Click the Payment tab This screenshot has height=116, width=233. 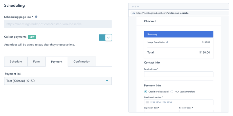[x=57, y=62]
